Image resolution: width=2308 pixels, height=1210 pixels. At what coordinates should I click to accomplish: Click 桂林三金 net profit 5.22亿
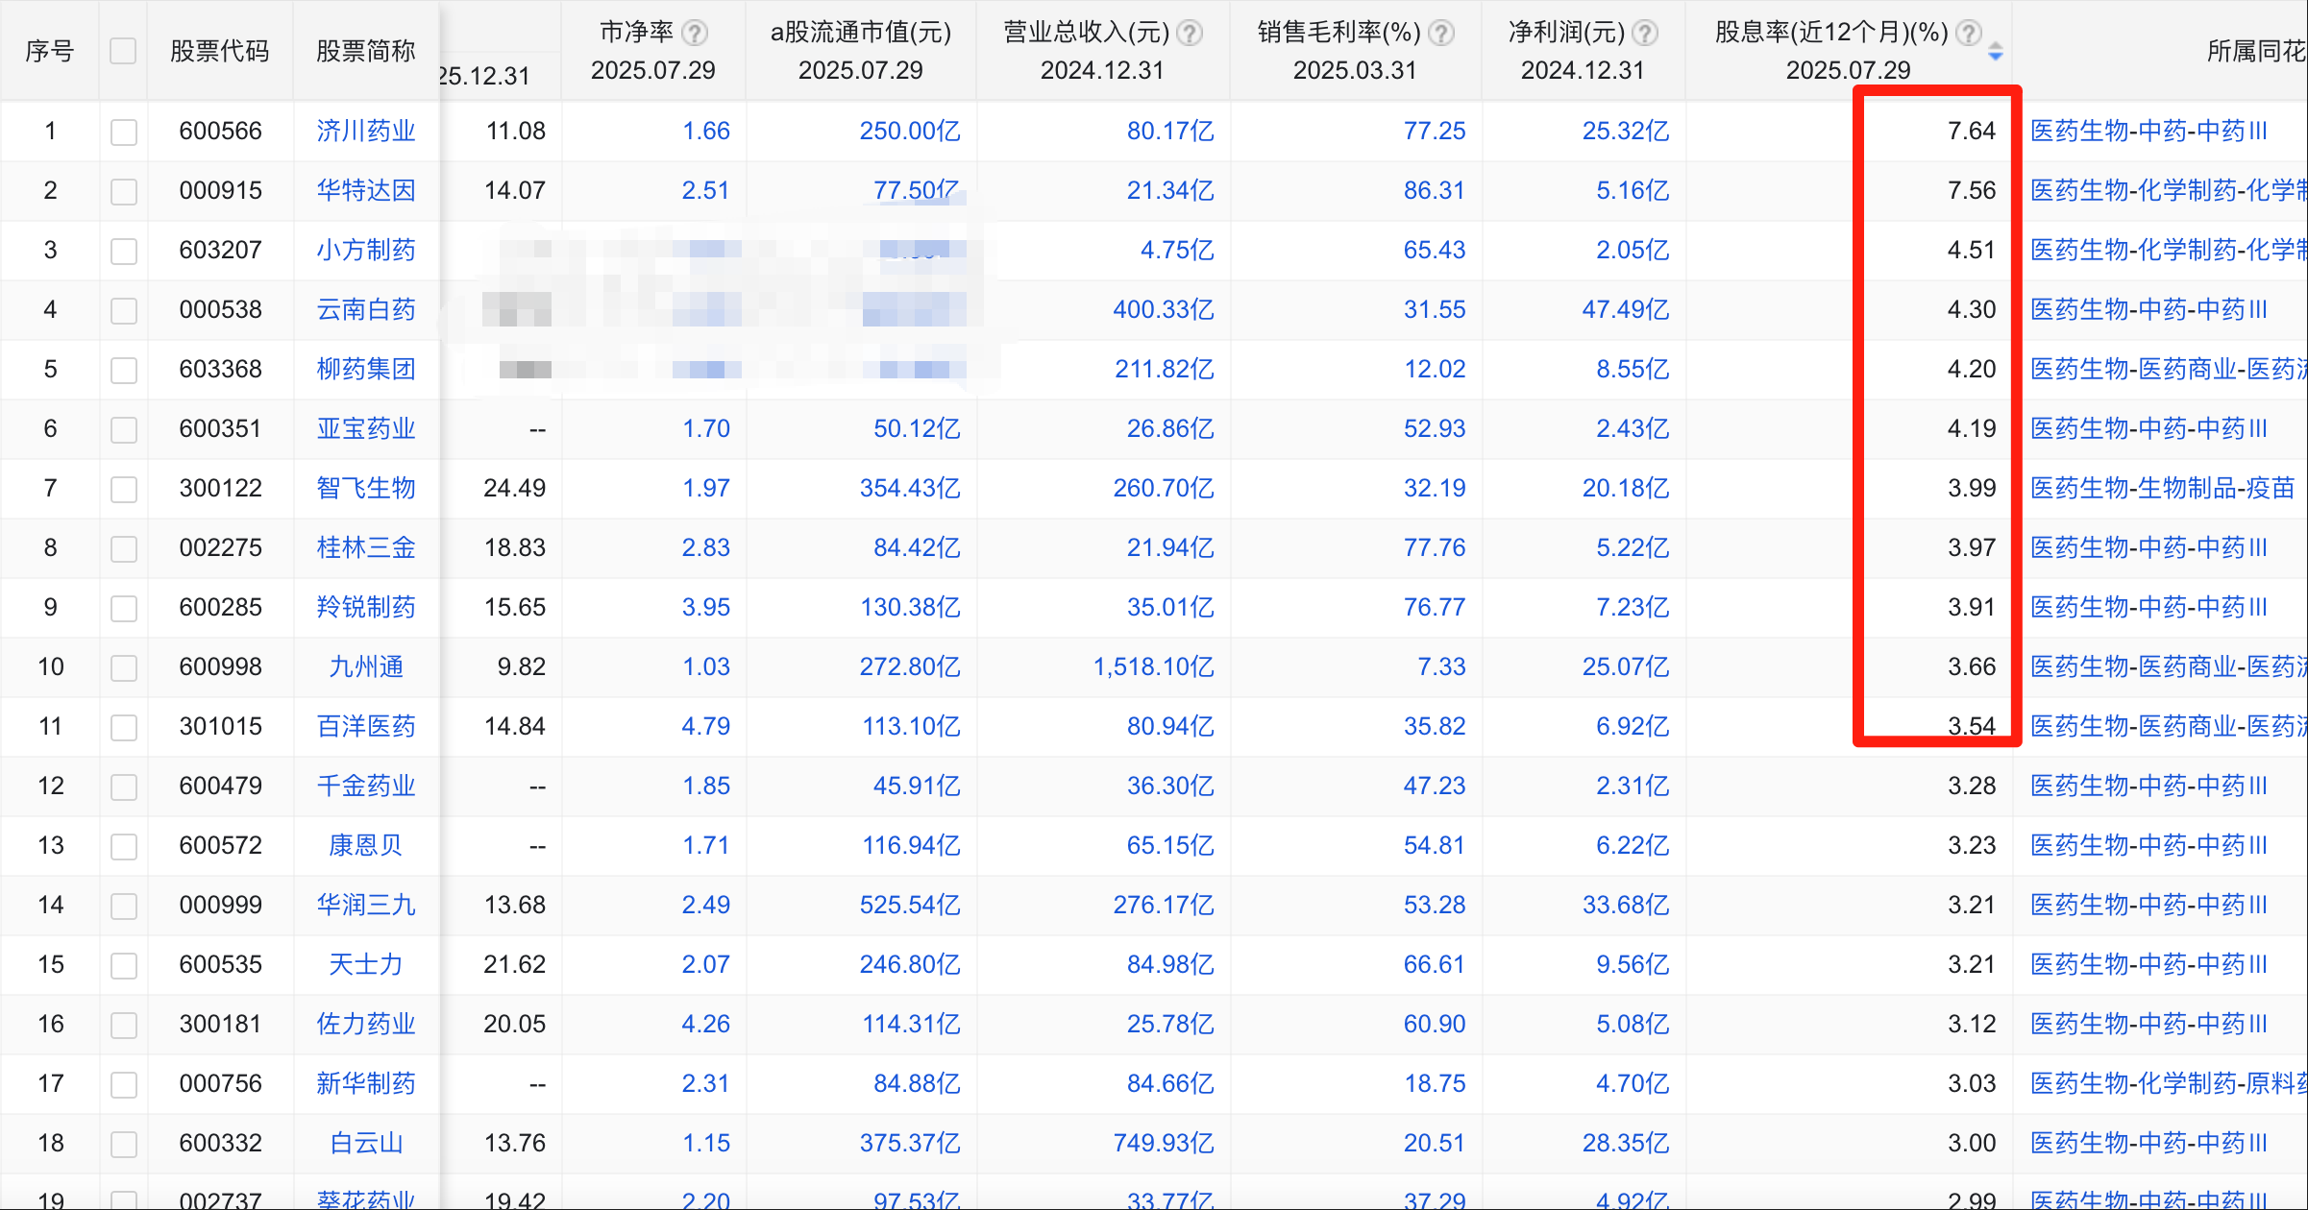[1633, 547]
